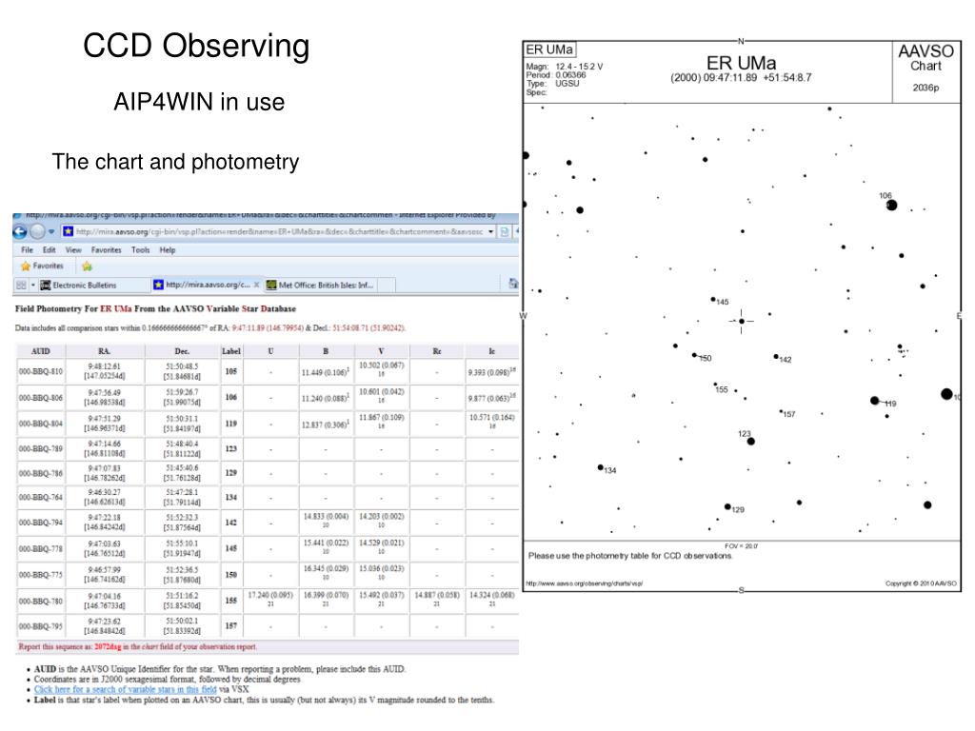Click comparison star labeled 157 on the chart
This screenshot has height=731, width=975.
coord(781,411)
